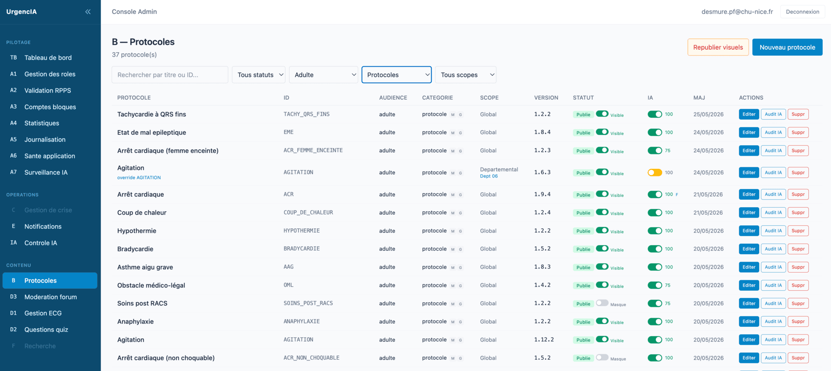
Task: Click Audit IA for Etat de mal epileptique
Action: [x=773, y=133]
